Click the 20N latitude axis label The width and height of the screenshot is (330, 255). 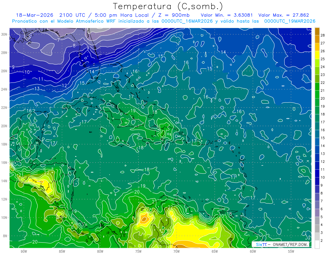coord(5,126)
